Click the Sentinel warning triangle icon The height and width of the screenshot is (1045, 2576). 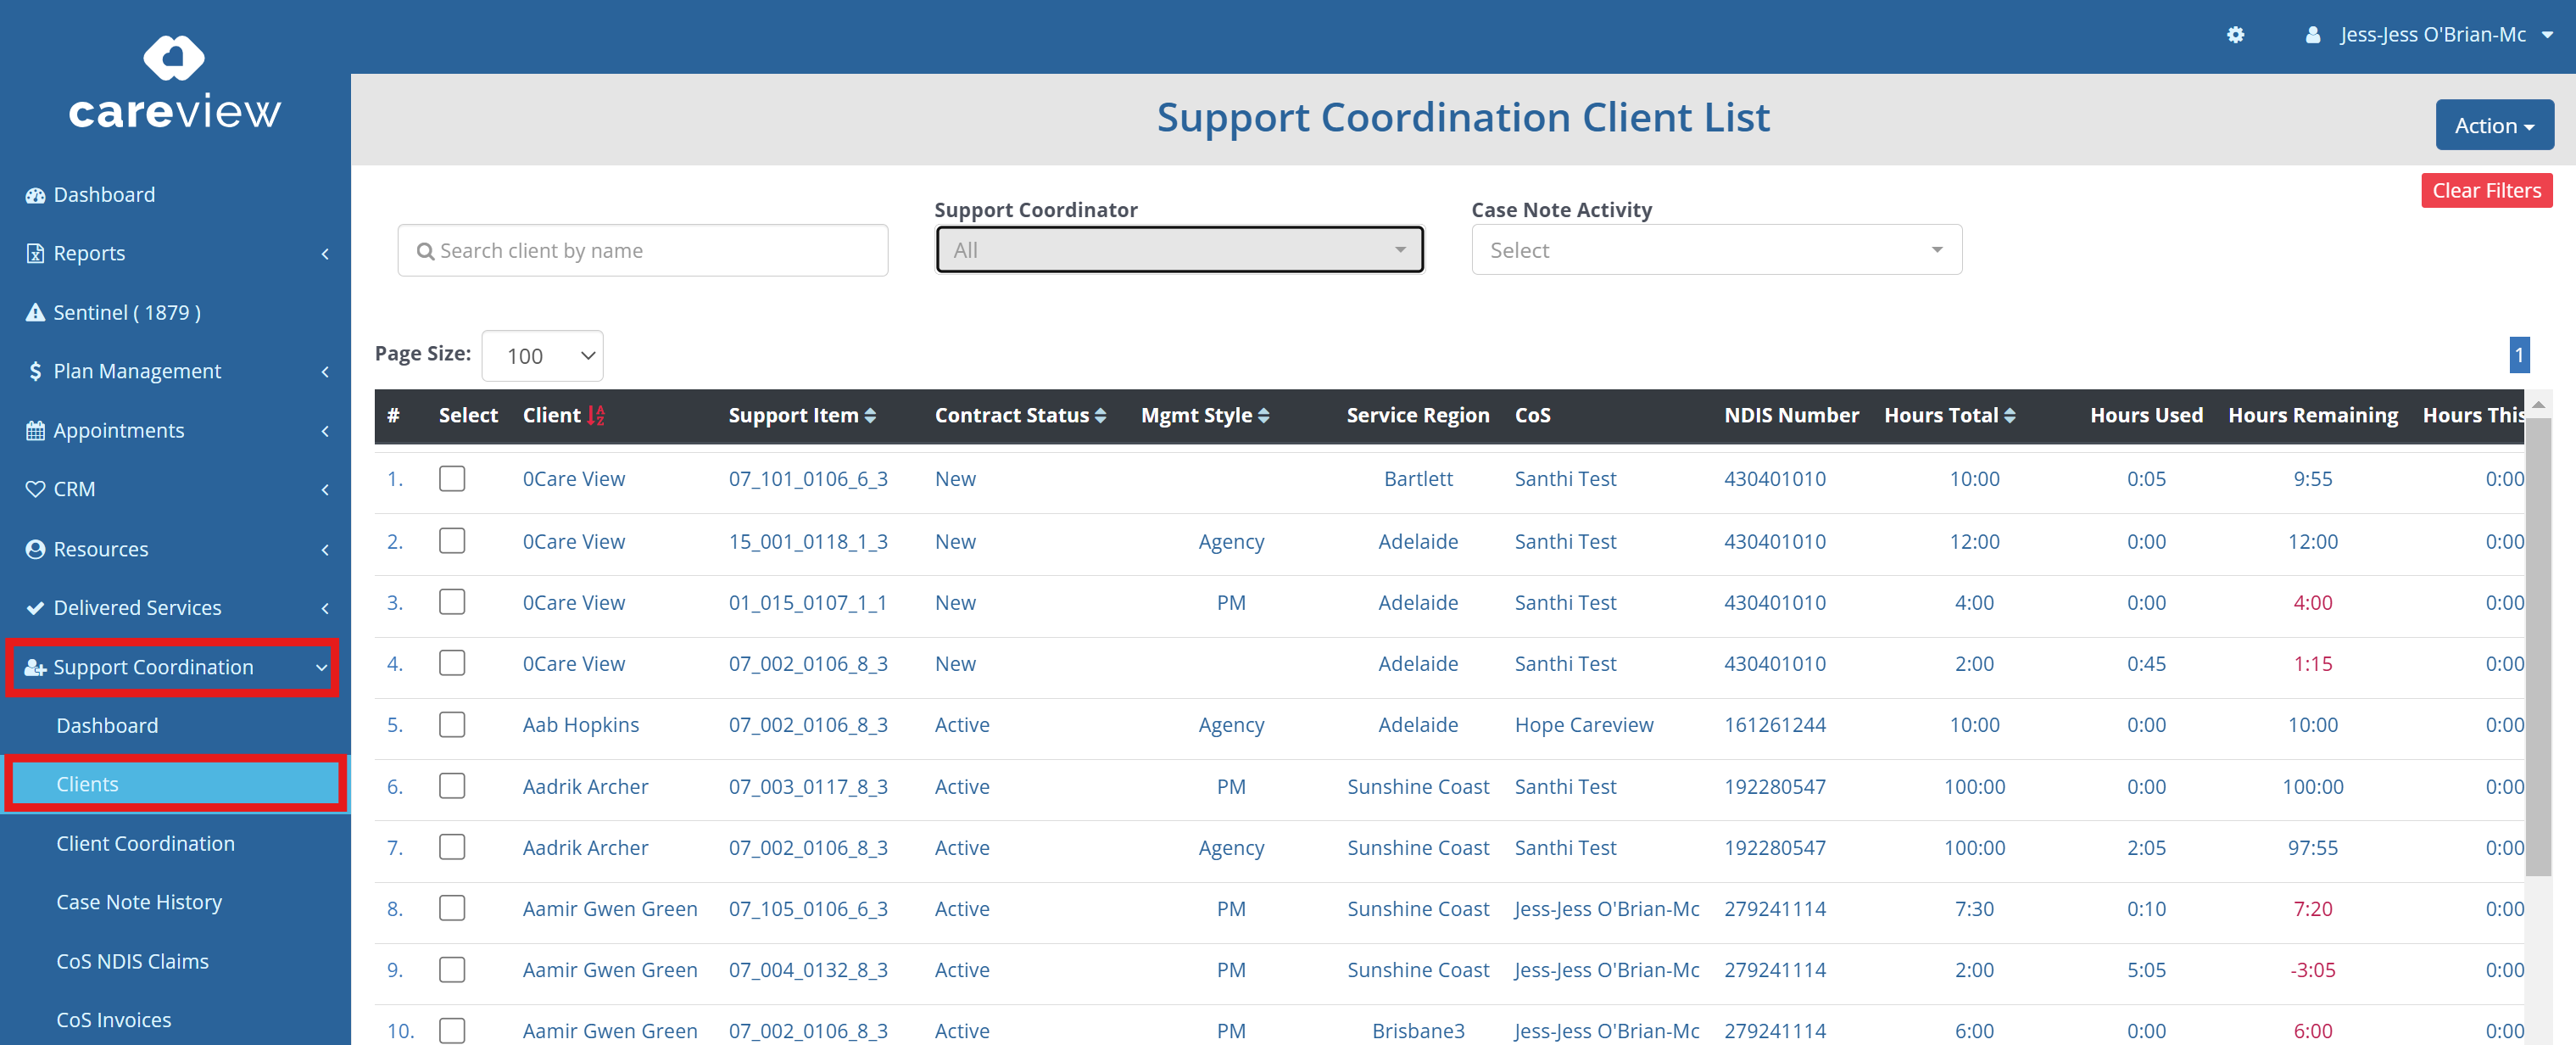point(35,313)
